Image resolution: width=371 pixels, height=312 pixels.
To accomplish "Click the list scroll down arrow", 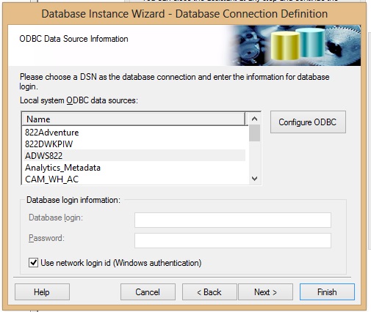I will [x=255, y=179].
